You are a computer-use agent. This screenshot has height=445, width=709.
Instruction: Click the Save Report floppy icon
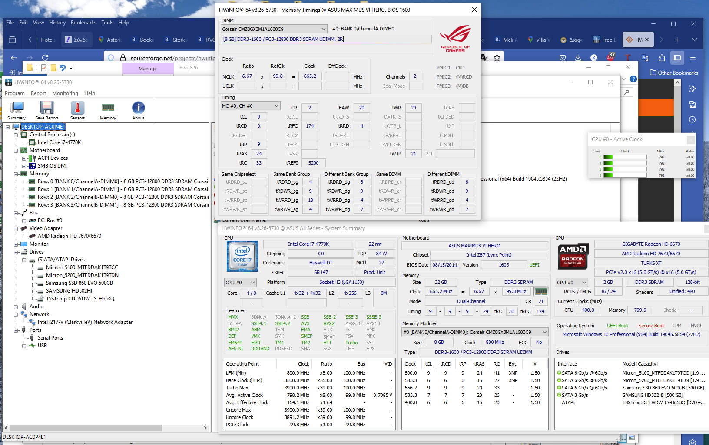click(47, 110)
